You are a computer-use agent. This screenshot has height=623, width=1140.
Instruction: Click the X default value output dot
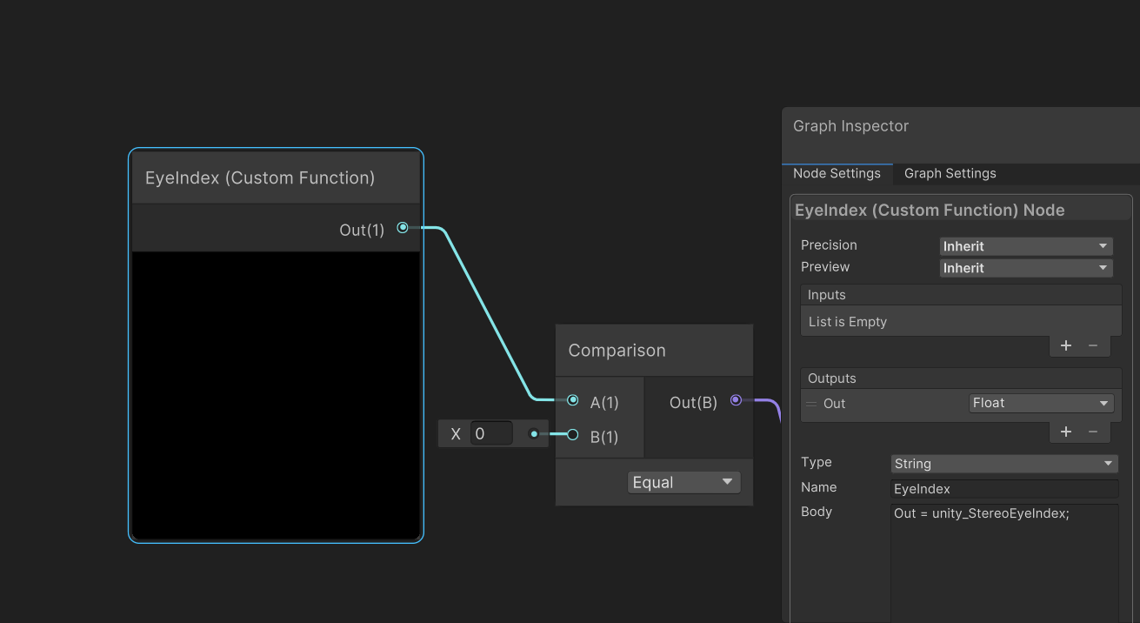(x=534, y=433)
